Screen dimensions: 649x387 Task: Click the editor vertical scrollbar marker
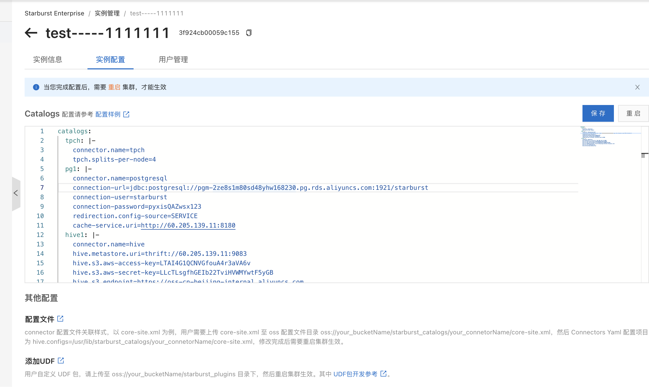(x=645, y=155)
